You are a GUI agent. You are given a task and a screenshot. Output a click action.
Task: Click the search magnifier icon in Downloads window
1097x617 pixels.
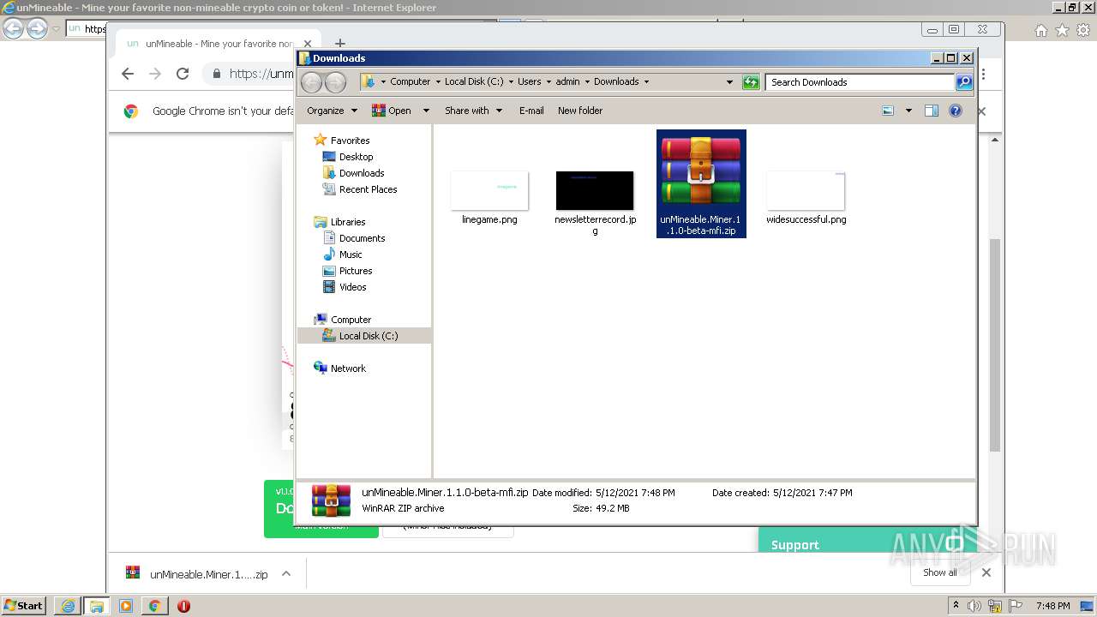click(x=964, y=82)
